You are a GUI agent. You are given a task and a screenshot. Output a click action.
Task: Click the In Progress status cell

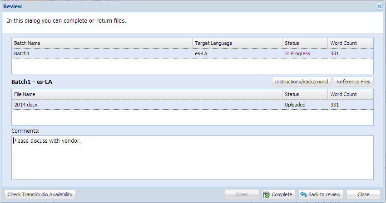[297, 53]
